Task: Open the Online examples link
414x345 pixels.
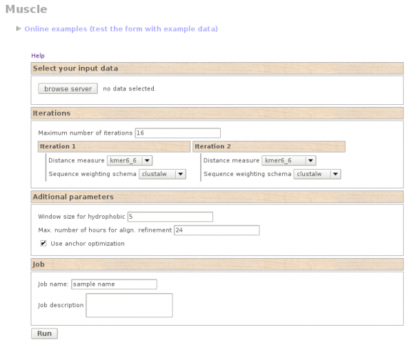Action: point(121,29)
